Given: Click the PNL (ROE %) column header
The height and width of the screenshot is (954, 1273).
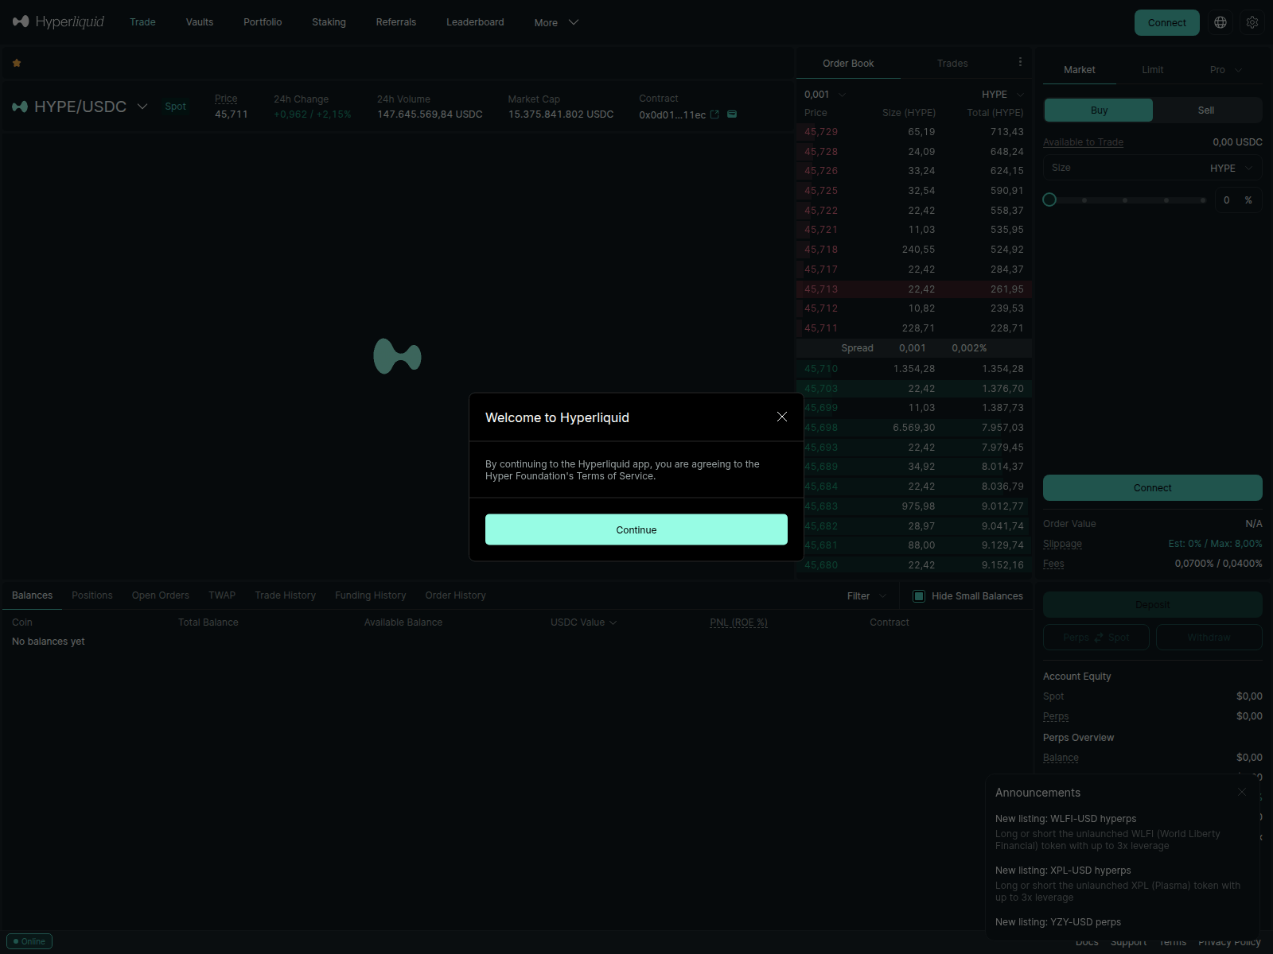Looking at the screenshot, I should pos(738,622).
